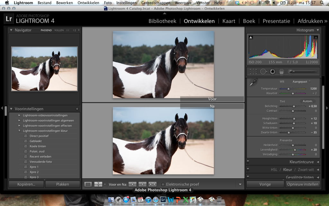This screenshot has width=329, height=206.
Task: Click the Kopiëren... button
Action: 26,184
